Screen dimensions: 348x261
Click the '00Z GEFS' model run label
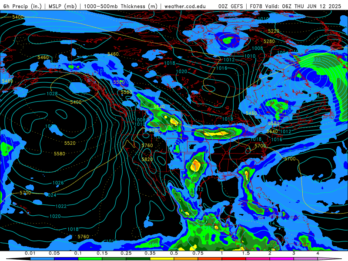click(231, 6)
